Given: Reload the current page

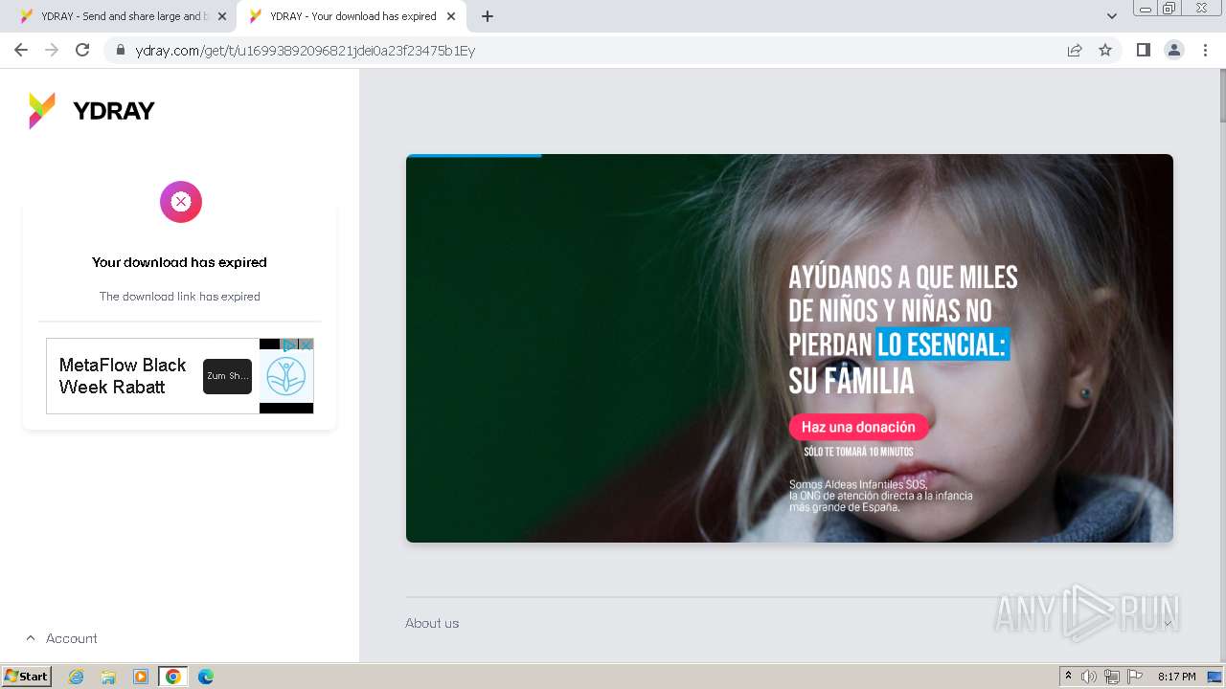Looking at the screenshot, I should tap(82, 50).
